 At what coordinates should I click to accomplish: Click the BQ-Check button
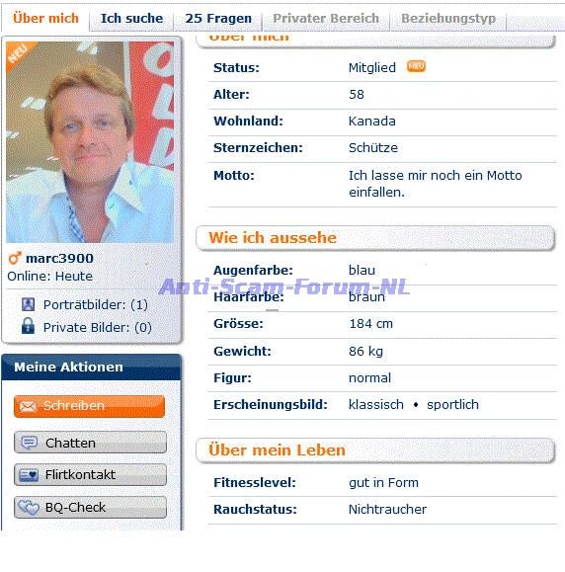(90, 507)
